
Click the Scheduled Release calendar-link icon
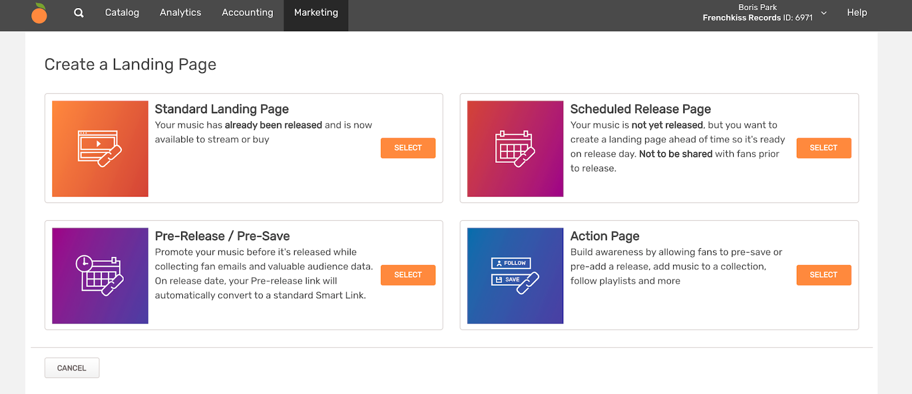(x=515, y=149)
